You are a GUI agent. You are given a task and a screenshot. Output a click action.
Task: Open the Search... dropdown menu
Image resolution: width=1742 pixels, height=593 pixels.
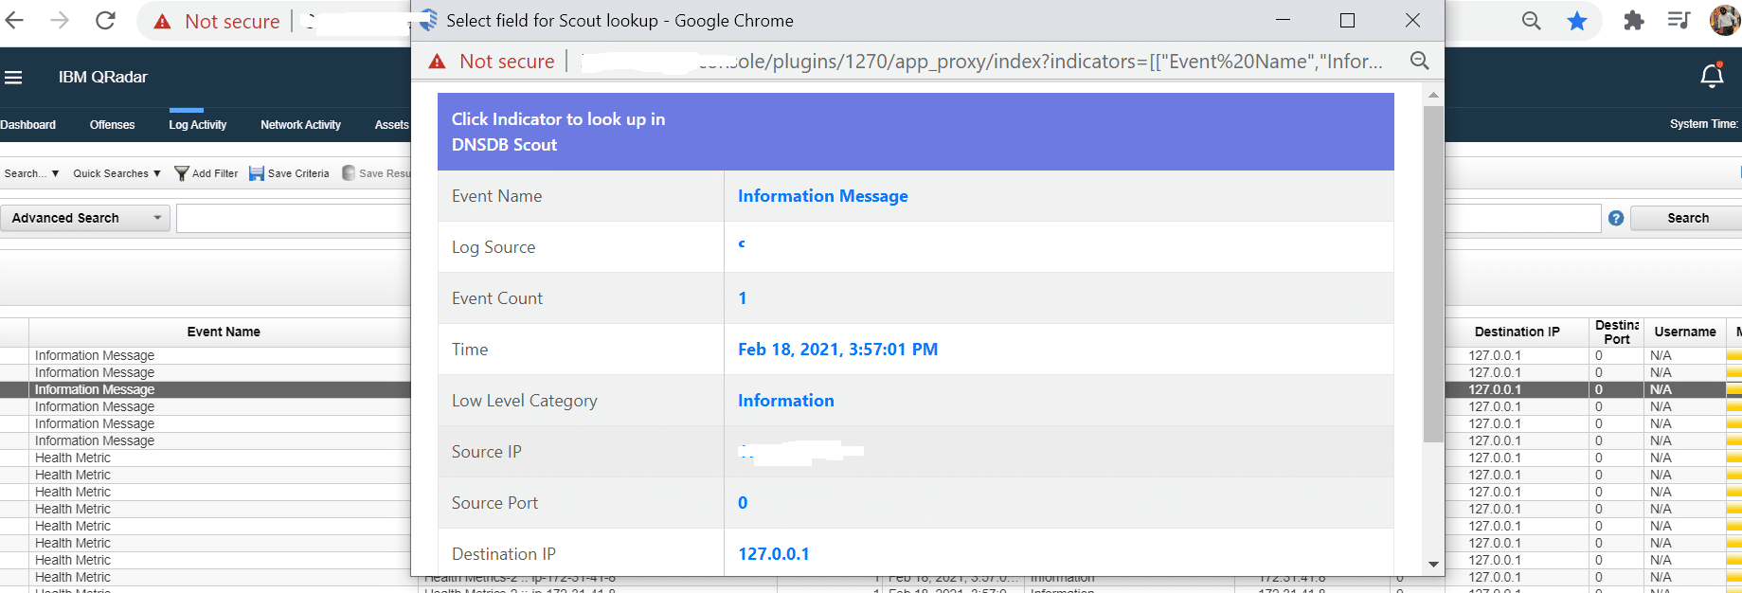(x=31, y=173)
